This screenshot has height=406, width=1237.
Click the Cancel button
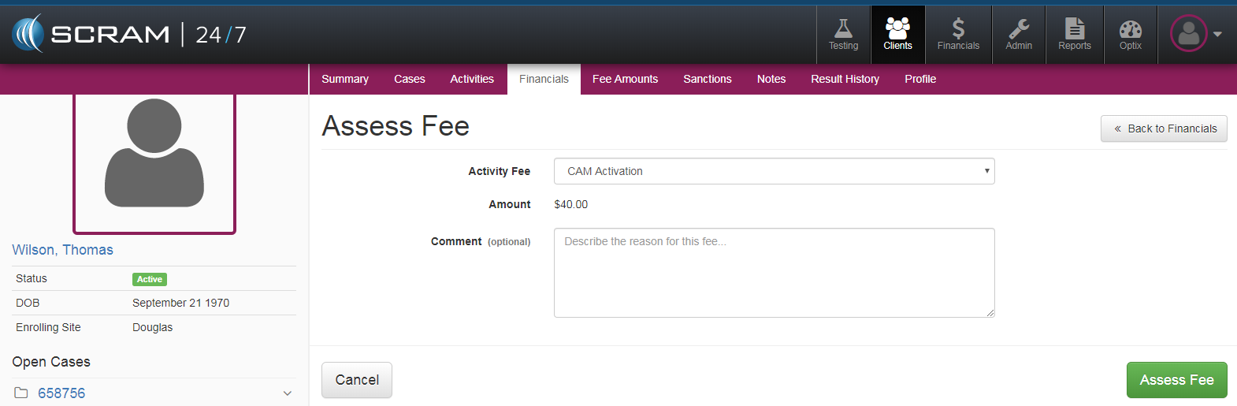coord(357,380)
